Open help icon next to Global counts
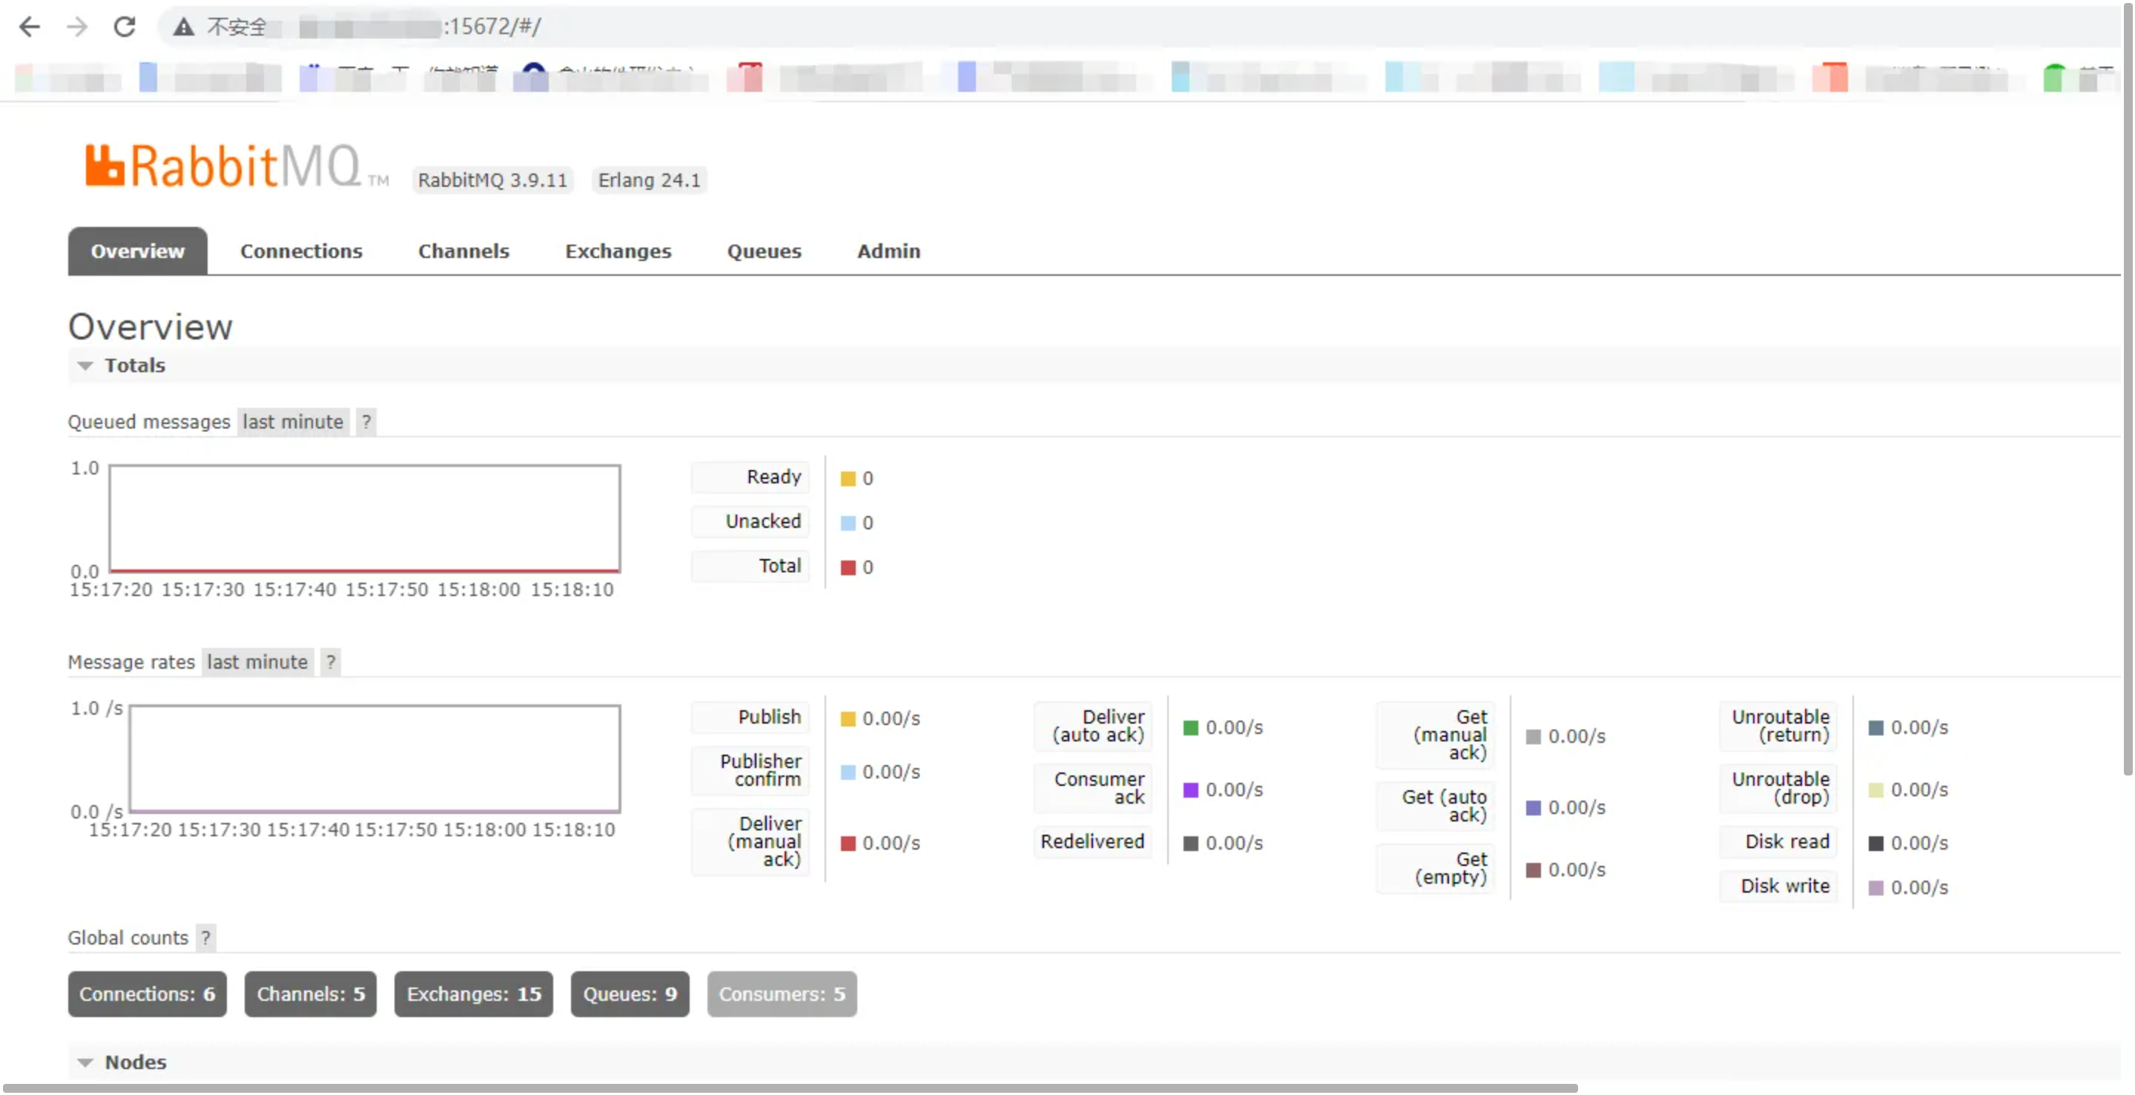This screenshot has height=1095, width=2135. coord(205,938)
